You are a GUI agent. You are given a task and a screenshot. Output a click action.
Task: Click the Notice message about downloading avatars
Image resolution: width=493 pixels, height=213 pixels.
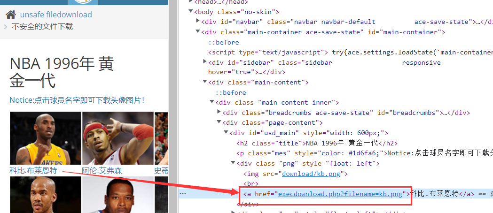77,100
